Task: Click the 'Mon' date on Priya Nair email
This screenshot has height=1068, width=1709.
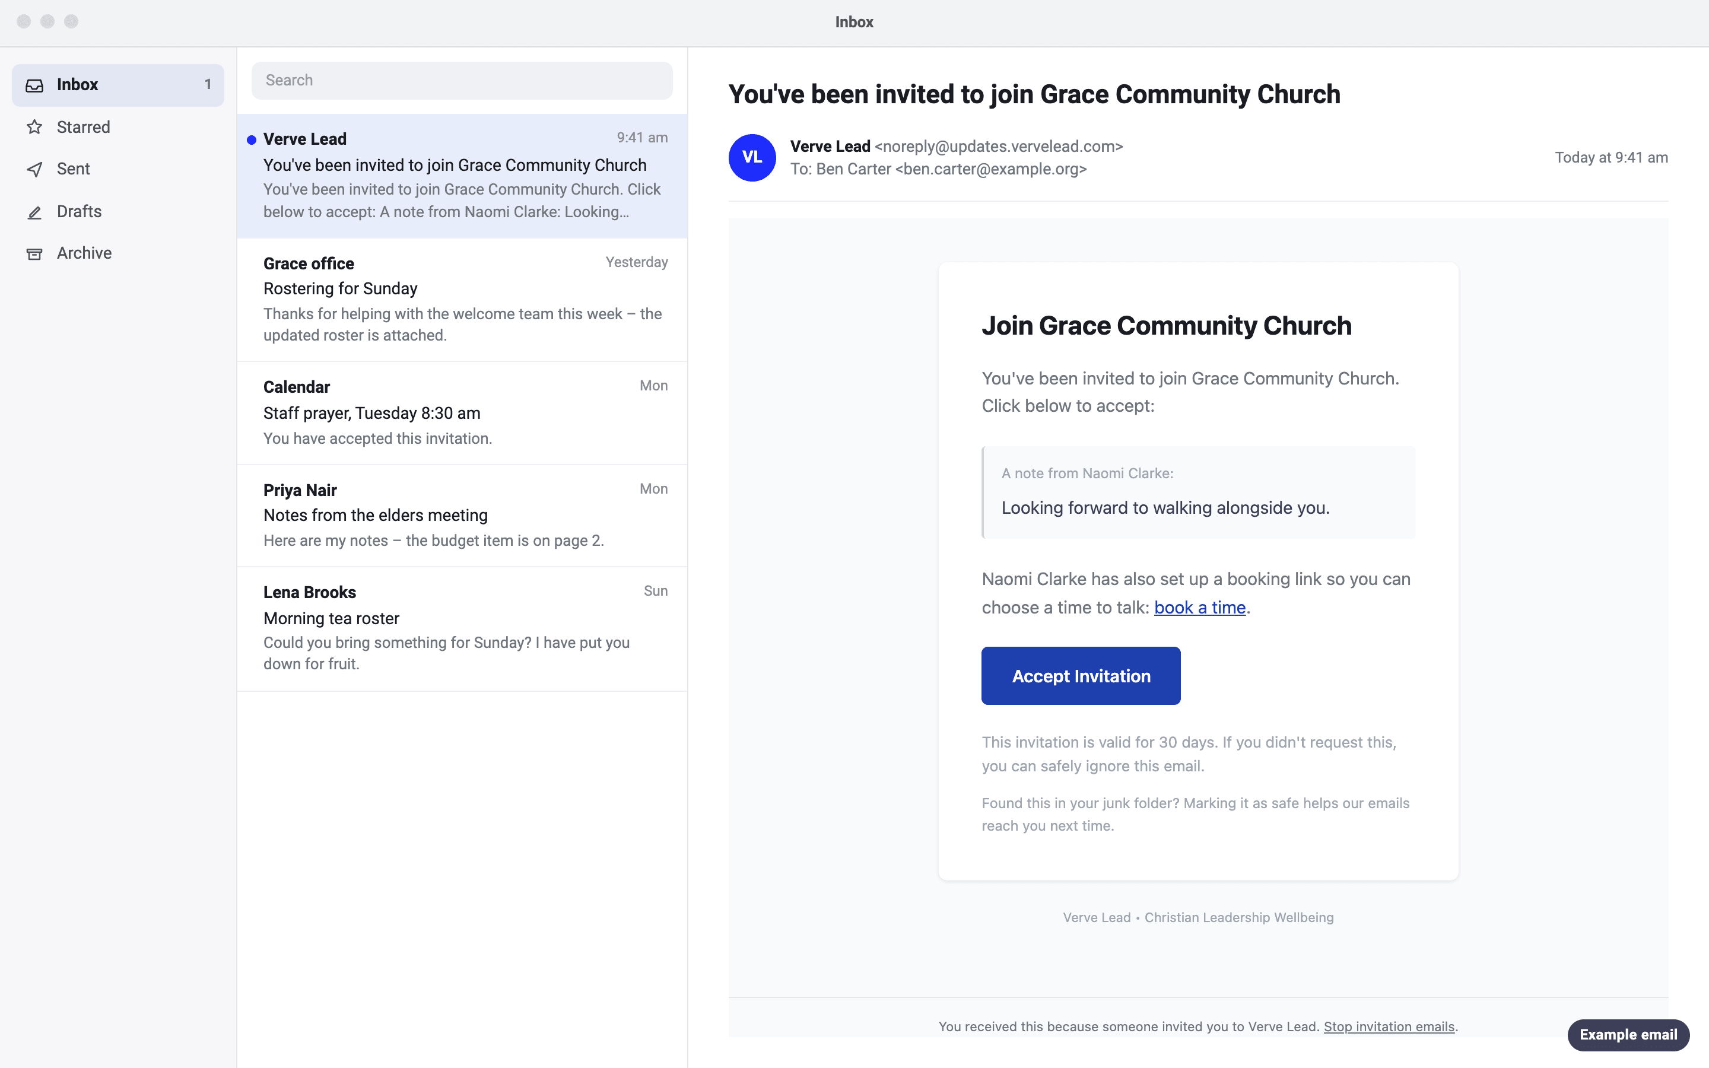Action: 653,489
